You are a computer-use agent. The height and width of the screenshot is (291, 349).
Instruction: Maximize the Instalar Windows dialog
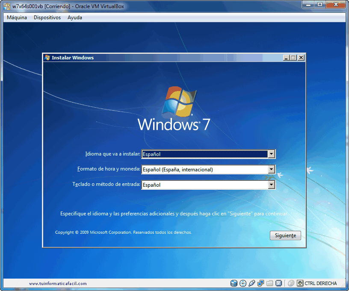point(293,58)
